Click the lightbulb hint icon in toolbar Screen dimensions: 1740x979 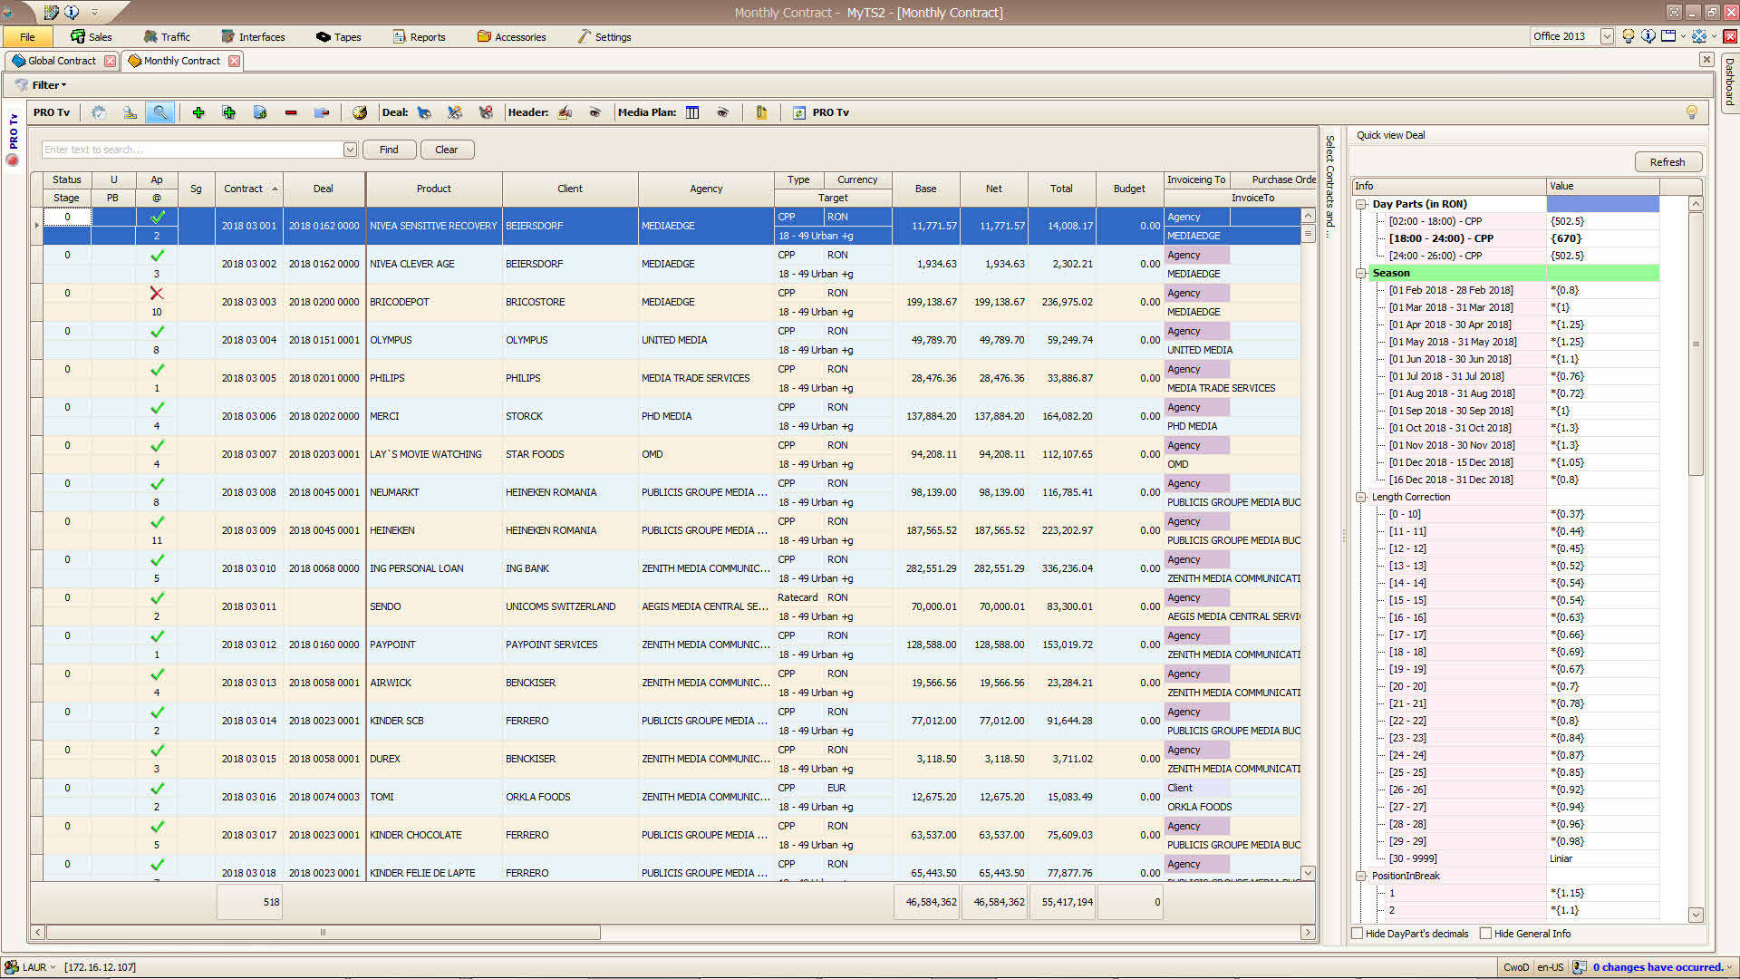[x=1691, y=112]
